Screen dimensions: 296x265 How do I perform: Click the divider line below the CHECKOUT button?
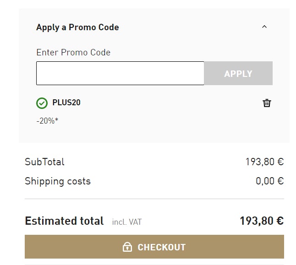coord(154,264)
